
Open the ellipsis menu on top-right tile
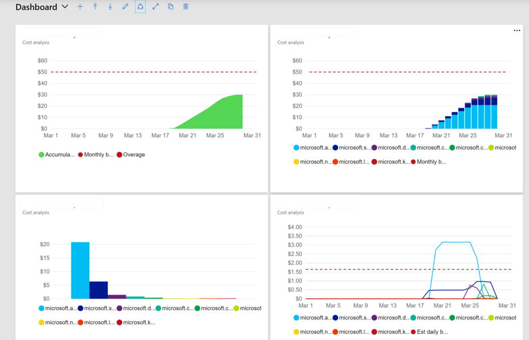click(517, 30)
